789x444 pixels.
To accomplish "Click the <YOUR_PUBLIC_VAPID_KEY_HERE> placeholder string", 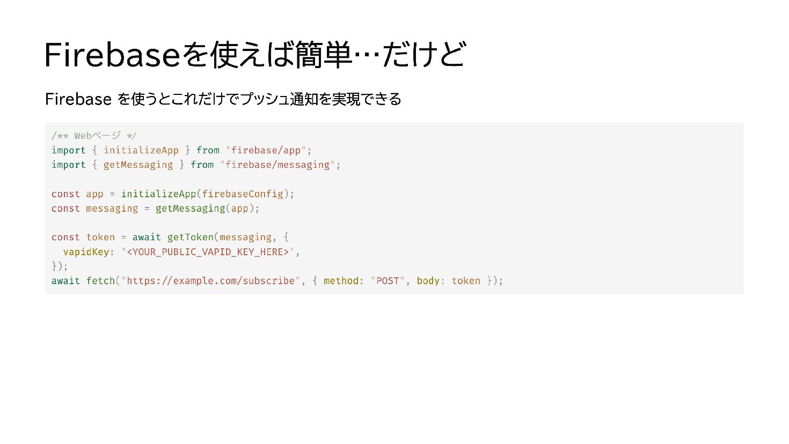I will click(x=208, y=251).
